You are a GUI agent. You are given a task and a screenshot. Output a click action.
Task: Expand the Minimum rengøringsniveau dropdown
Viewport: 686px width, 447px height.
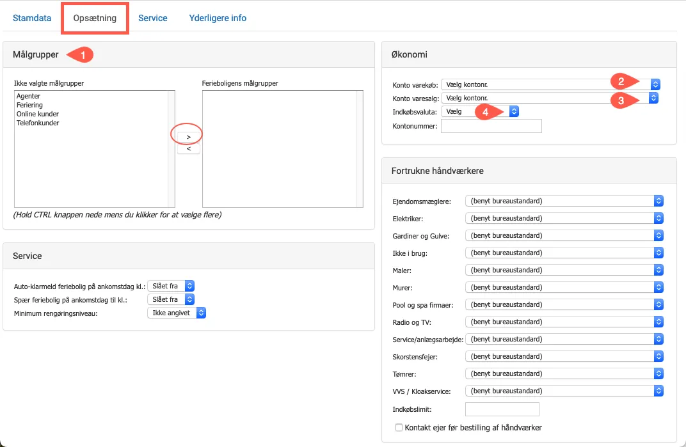tap(175, 313)
